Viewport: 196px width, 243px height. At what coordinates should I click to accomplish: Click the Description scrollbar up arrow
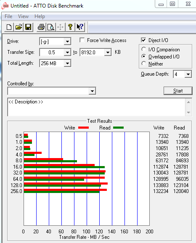189,102
